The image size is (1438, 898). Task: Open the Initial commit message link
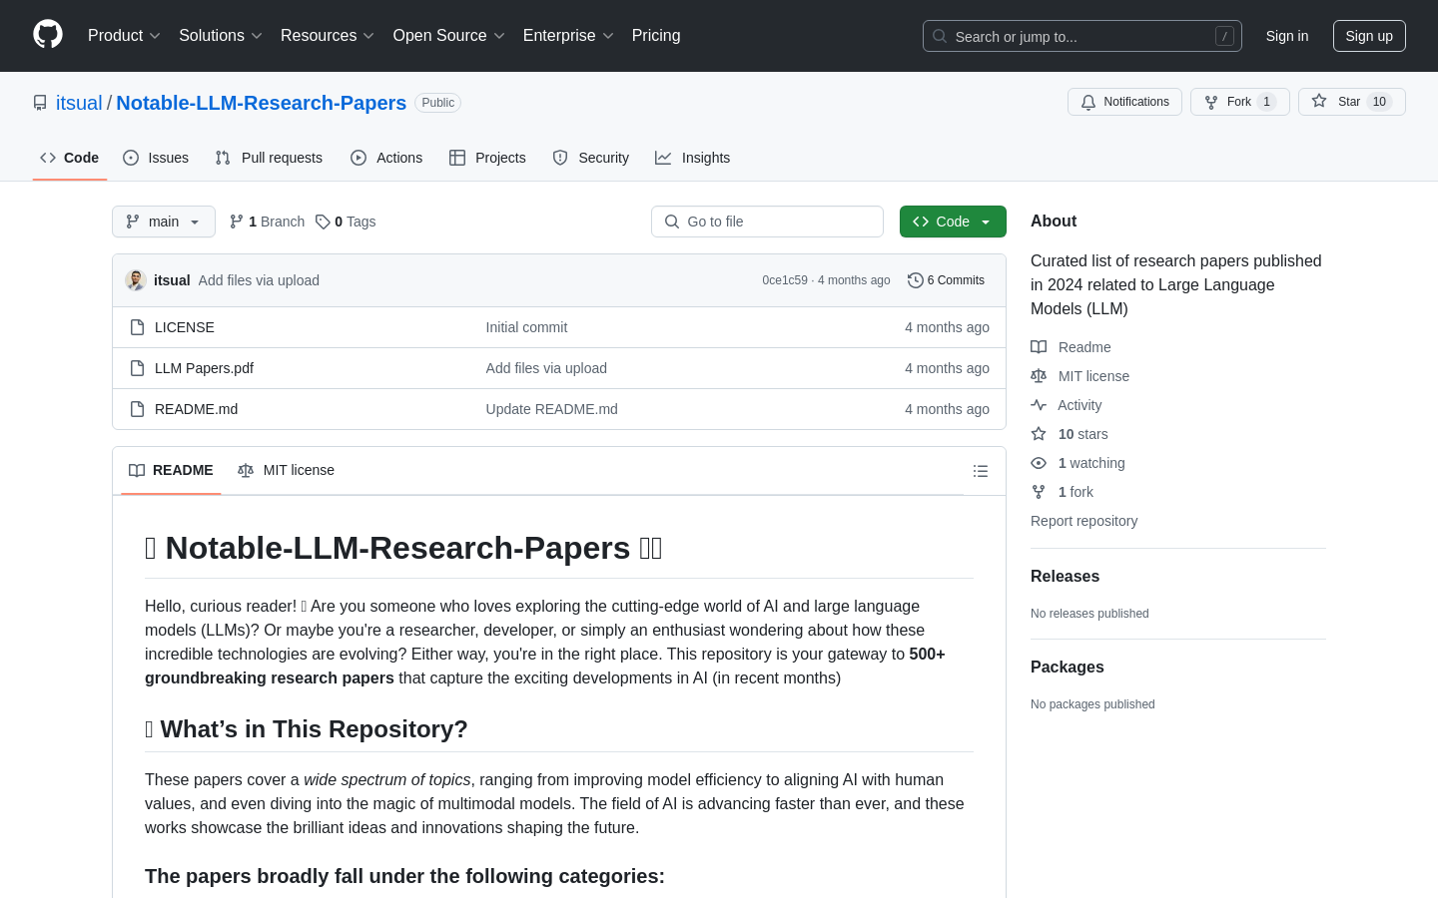click(x=526, y=327)
